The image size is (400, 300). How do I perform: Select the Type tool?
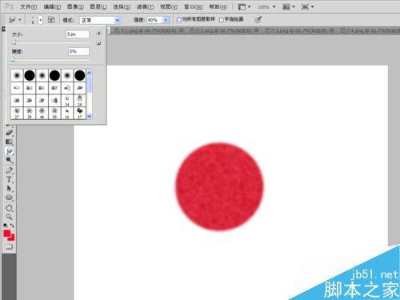click(9, 179)
